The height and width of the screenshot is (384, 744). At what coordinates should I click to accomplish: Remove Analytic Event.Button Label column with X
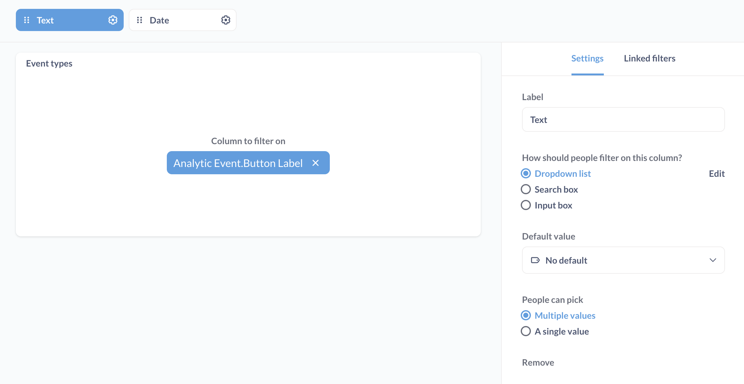(x=316, y=163)
